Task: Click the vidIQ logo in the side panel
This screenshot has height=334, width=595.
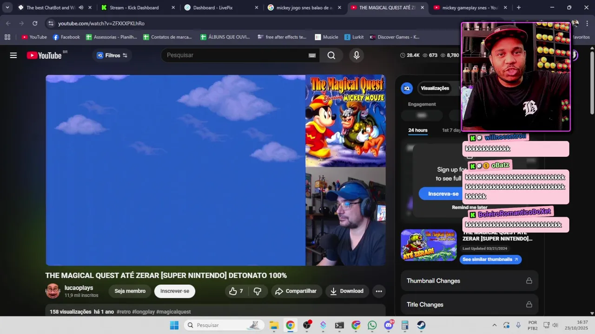Action: click(x=407, y=88)
